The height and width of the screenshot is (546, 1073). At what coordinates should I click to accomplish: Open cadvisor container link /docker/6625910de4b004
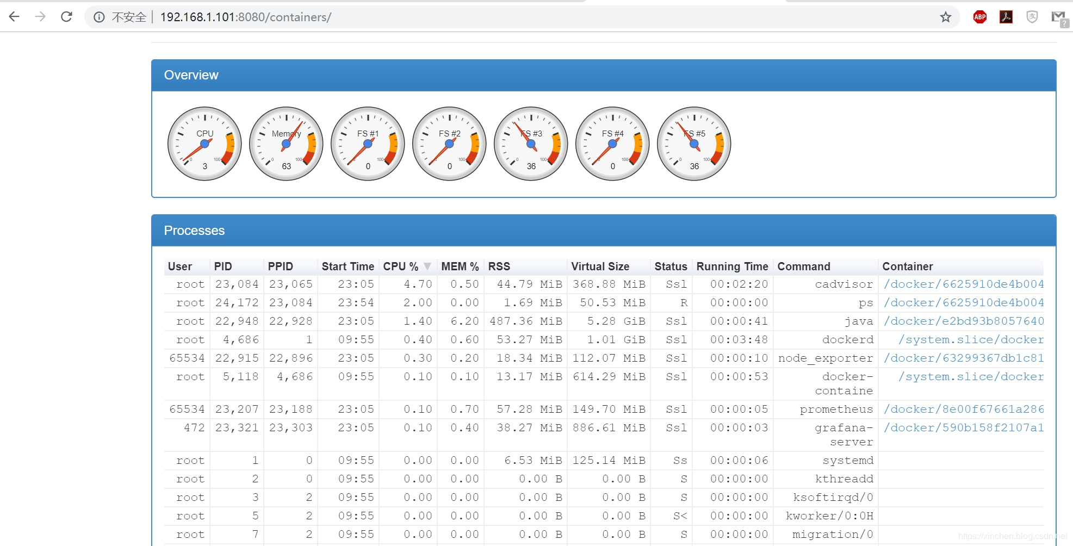tap(964, 284)
